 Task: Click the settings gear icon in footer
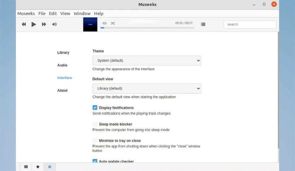50,167
